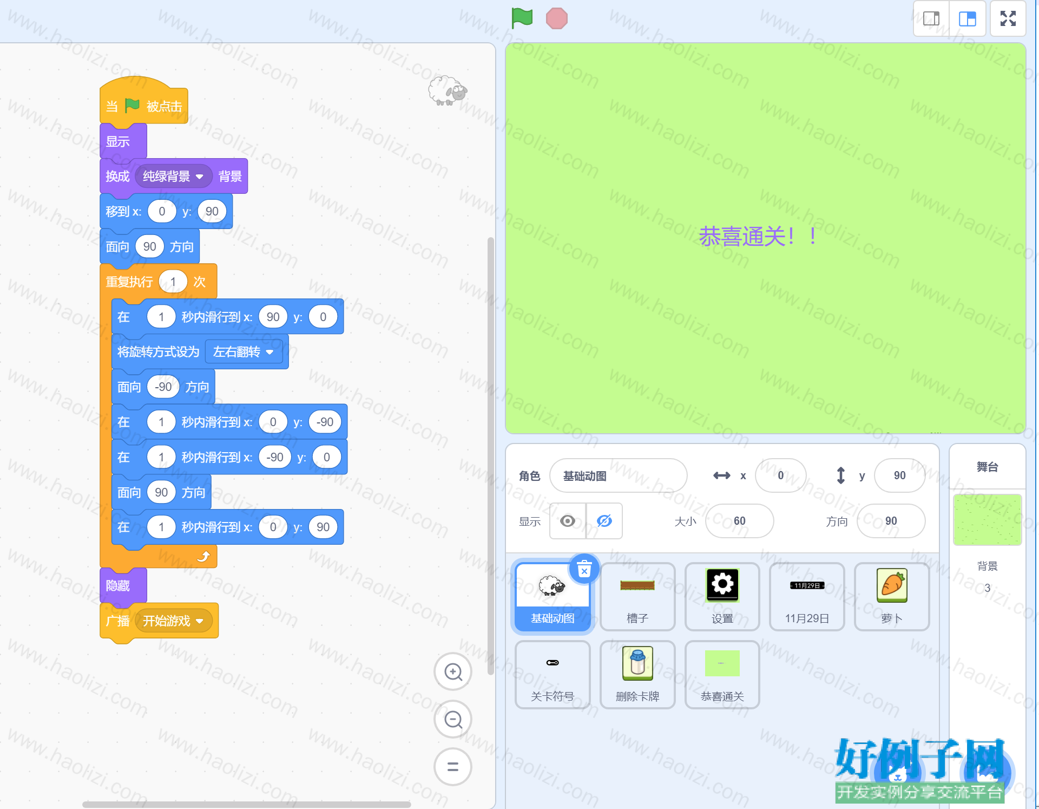Click the 舞台 stage panel header

[x=987, y=467]
